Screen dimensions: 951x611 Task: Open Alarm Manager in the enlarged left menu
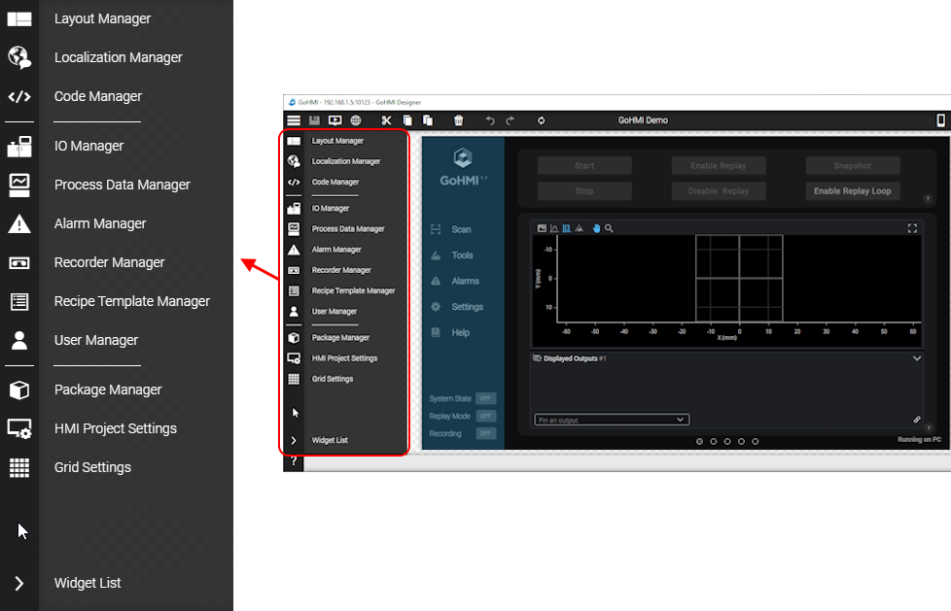(99, 223)
